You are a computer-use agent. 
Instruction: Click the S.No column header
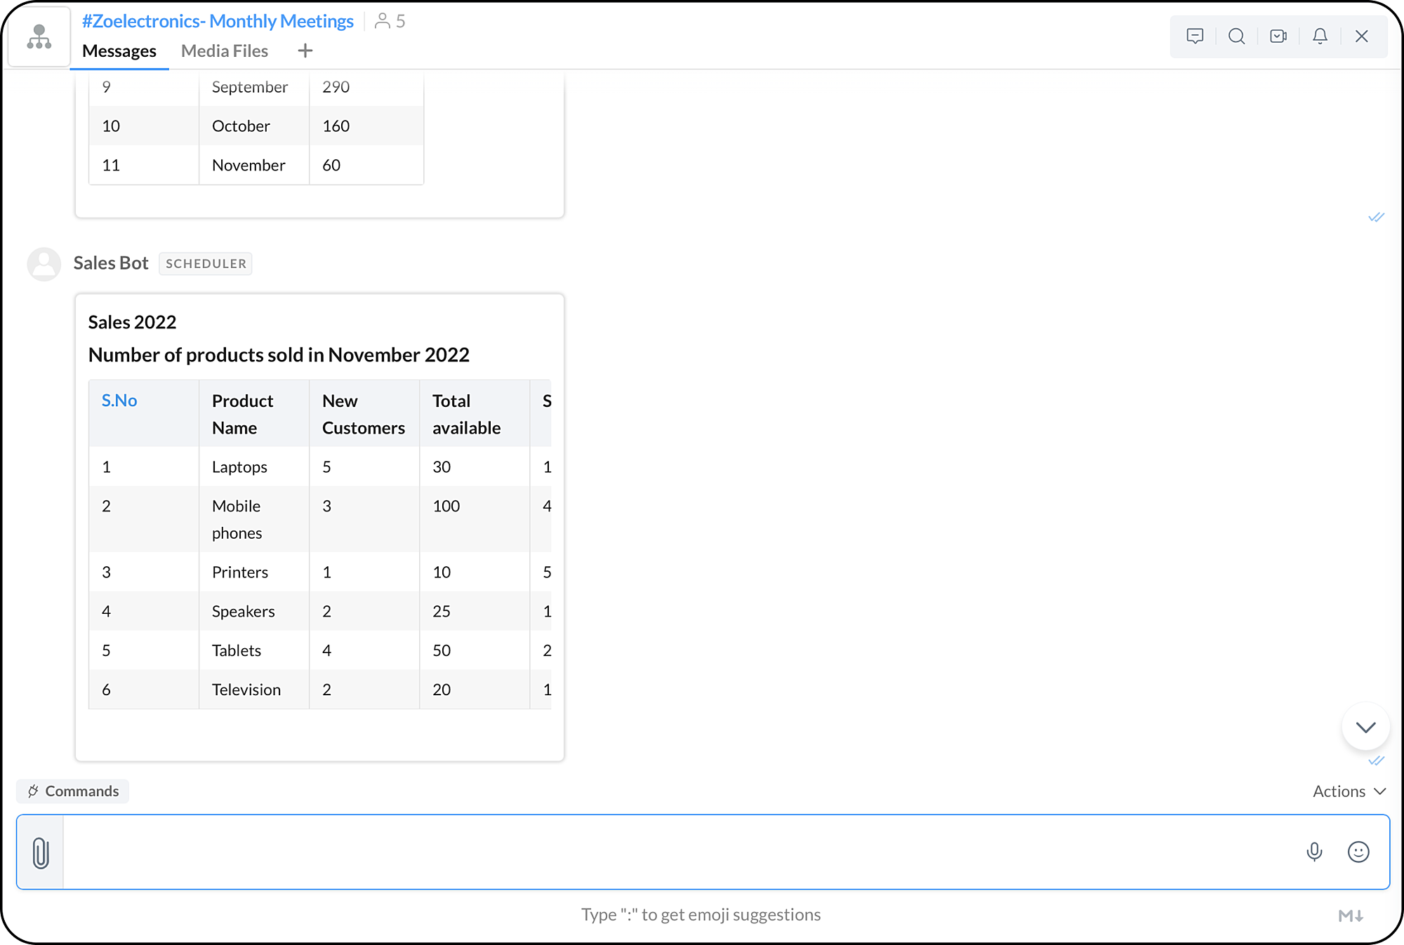click(119, 401)
